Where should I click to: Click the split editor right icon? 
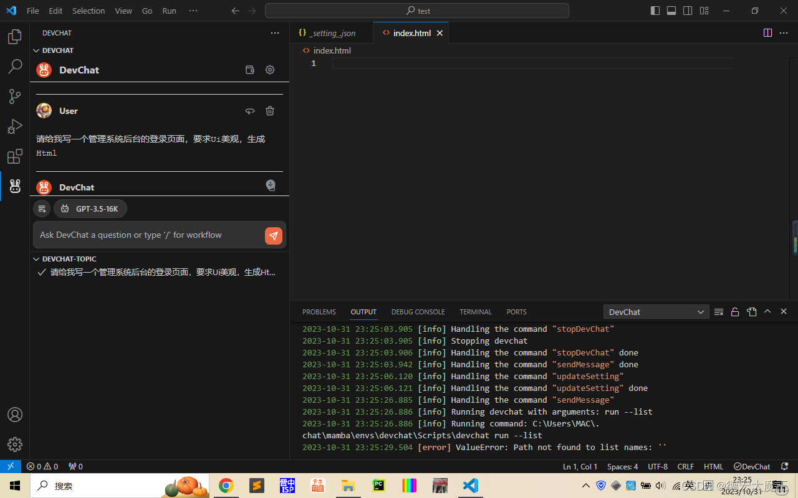(x=768, y=33)
